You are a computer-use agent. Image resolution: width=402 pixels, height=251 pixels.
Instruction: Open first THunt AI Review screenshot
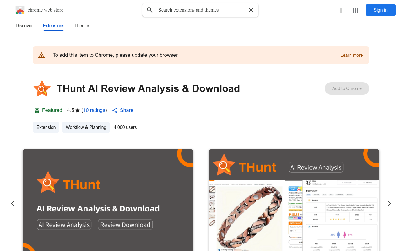pyautogui.click(x=108, y=200)
